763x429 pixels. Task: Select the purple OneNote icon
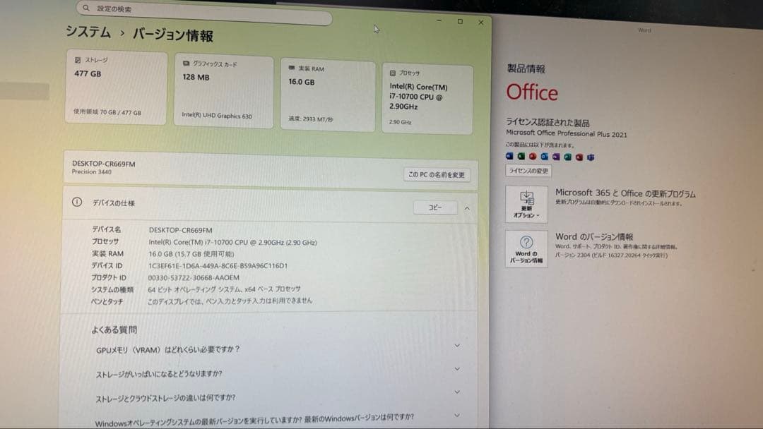point(555,155)
